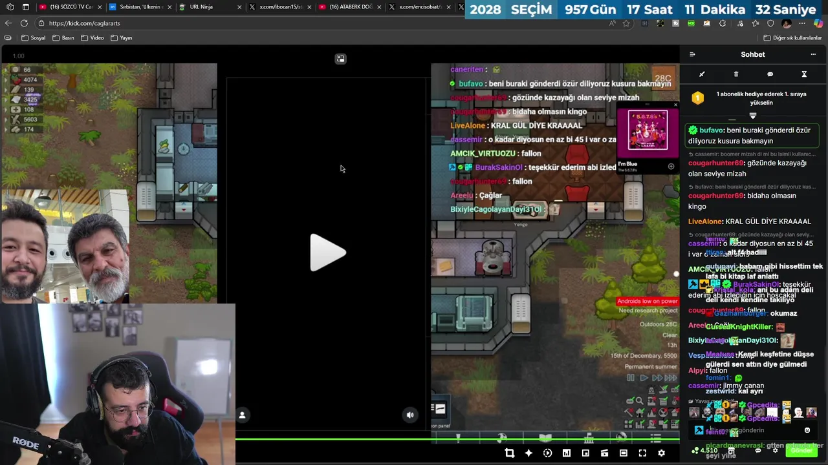Open browser settings and more menu
This screenshot has height=465, width=828.
click(803, 23)
